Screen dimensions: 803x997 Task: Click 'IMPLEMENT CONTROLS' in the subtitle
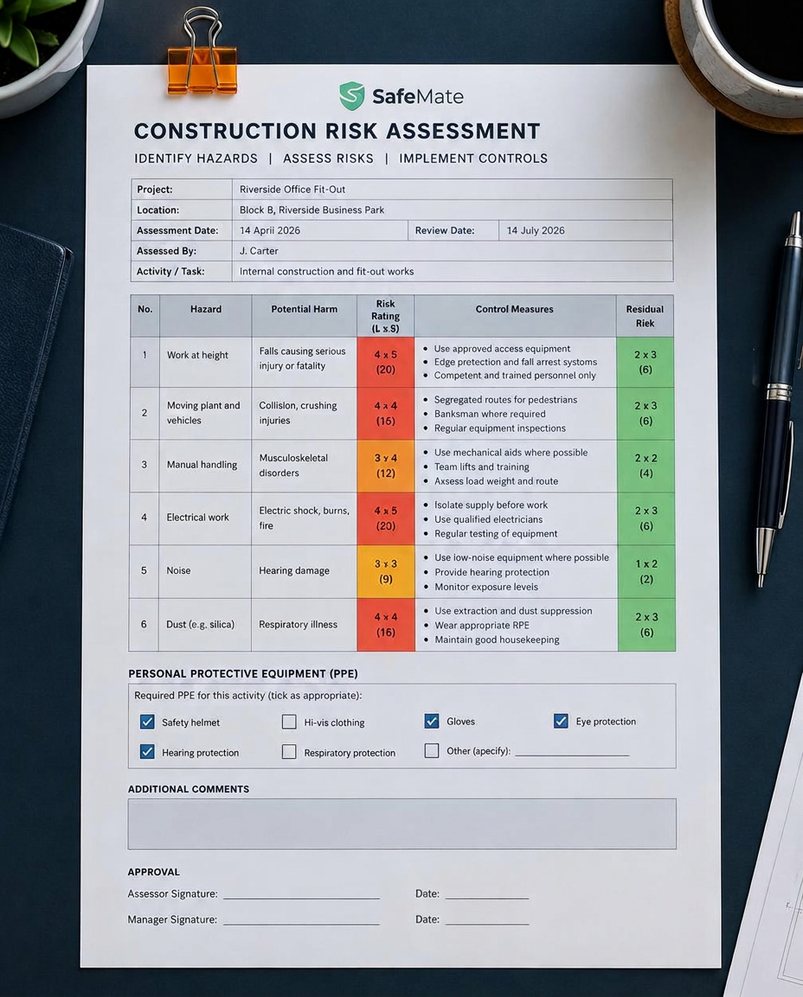[473, 158]
